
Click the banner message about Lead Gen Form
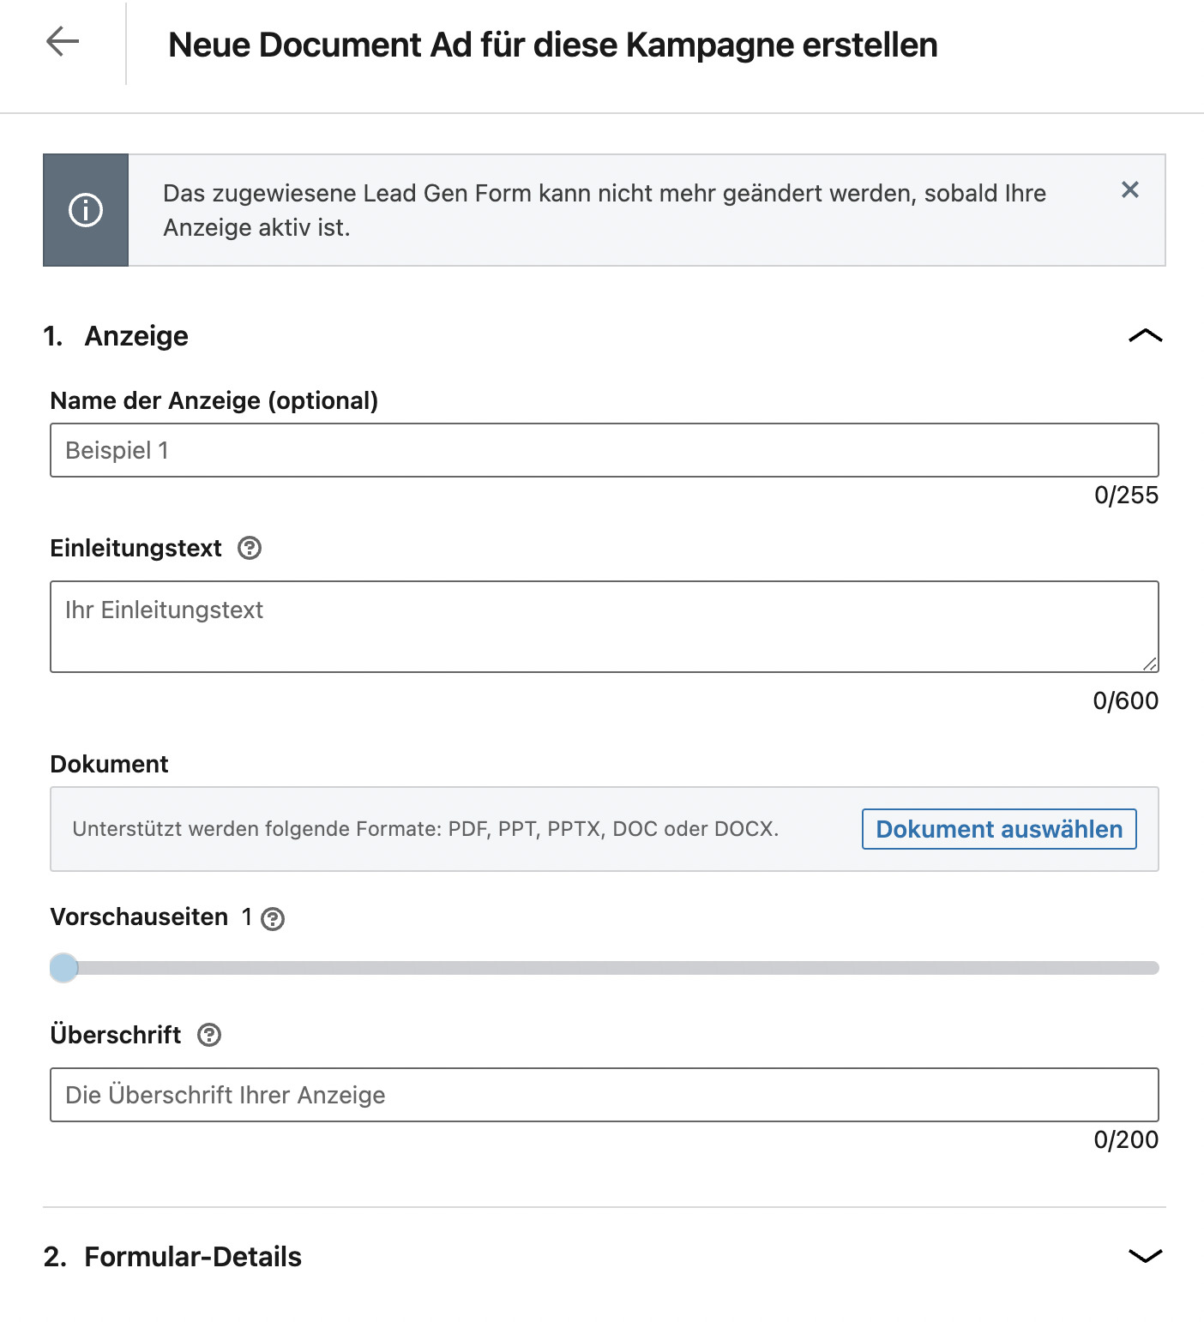tap(605, 210)
